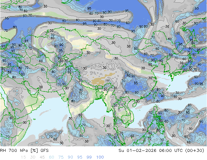The image size is (207, 160).
Task: Select the blue "90" legend value
Action: pyautogui.click(x=71, y=157)
